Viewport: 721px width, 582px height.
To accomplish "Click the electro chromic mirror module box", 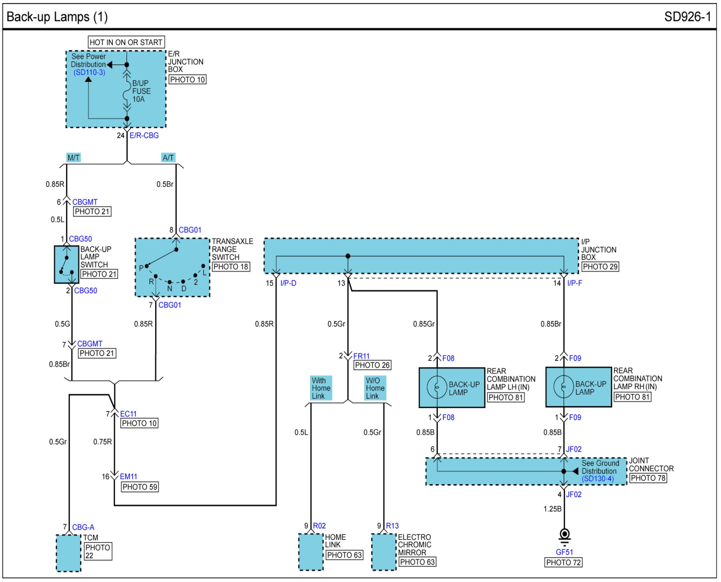I will [384, 552].
